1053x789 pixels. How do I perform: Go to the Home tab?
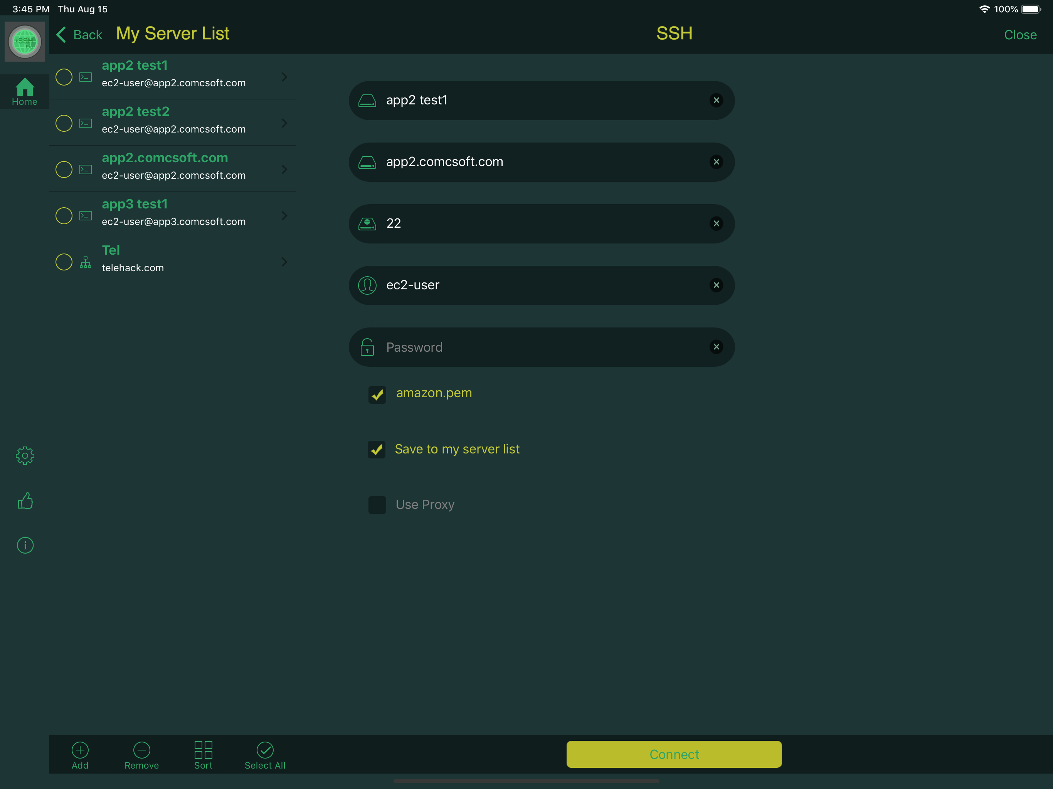point(25,91)
